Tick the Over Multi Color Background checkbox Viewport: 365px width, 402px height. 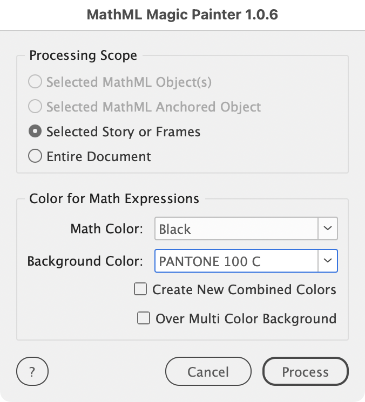(x=144, y=318)
